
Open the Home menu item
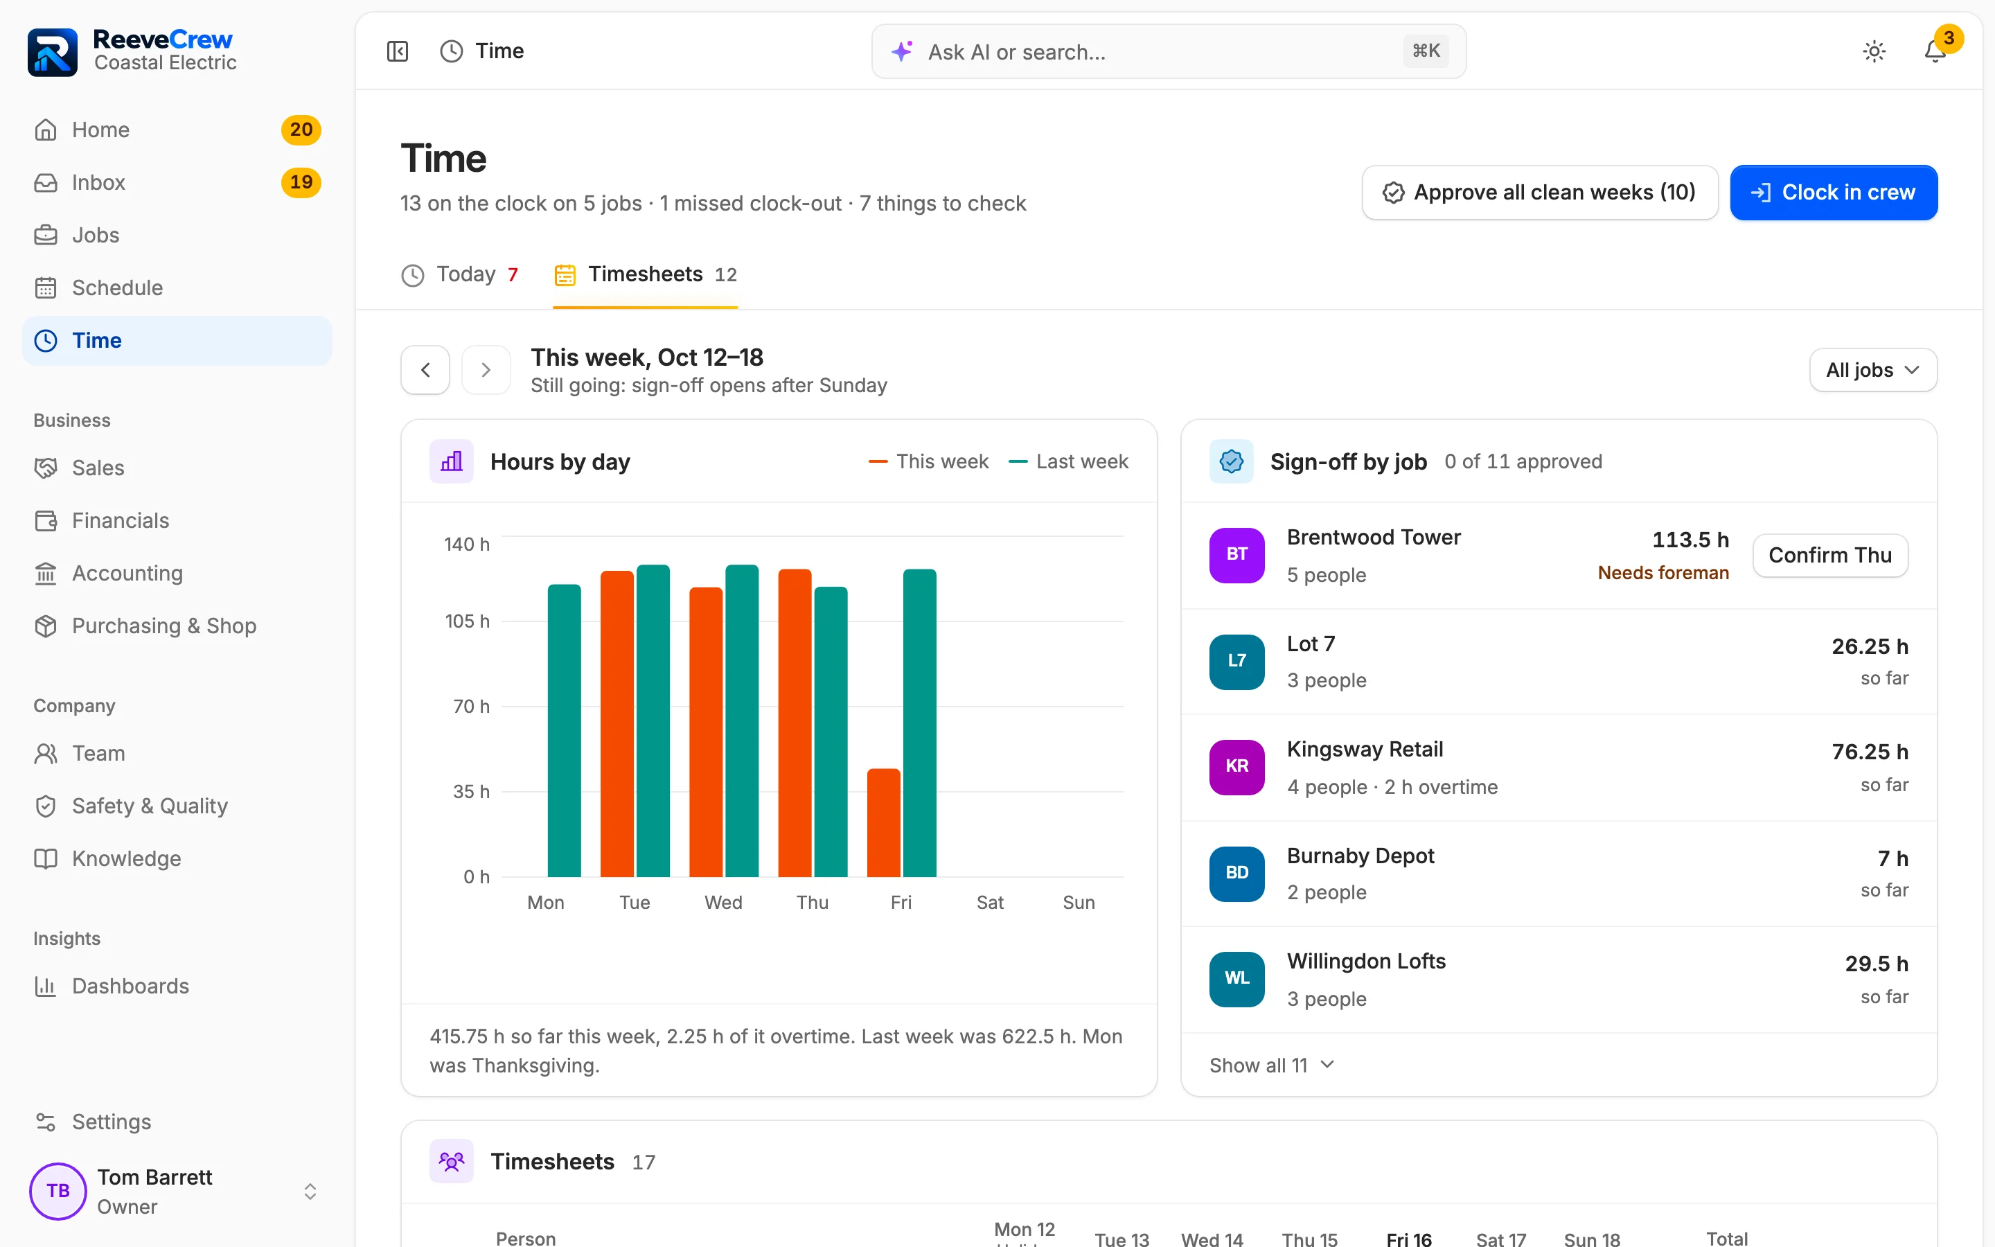point(177,130)
